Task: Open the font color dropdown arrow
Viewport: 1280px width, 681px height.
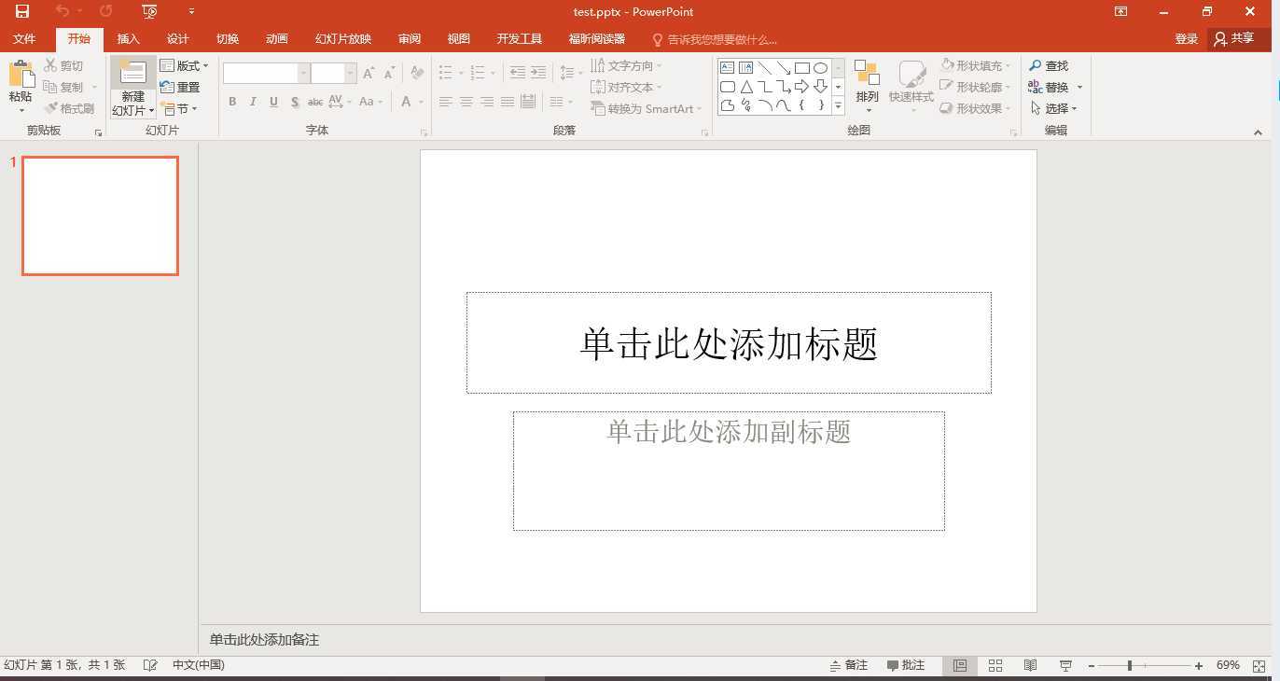Action: pos(421,102)
